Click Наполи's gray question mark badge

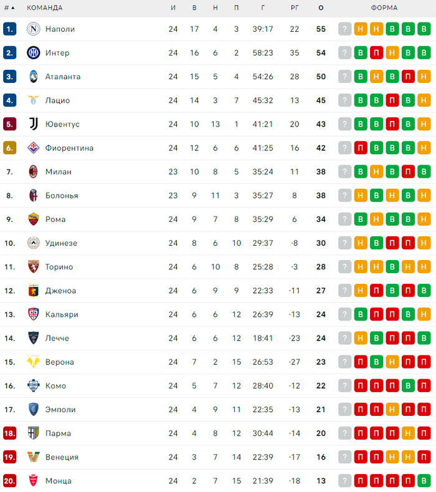pos(345,29)
